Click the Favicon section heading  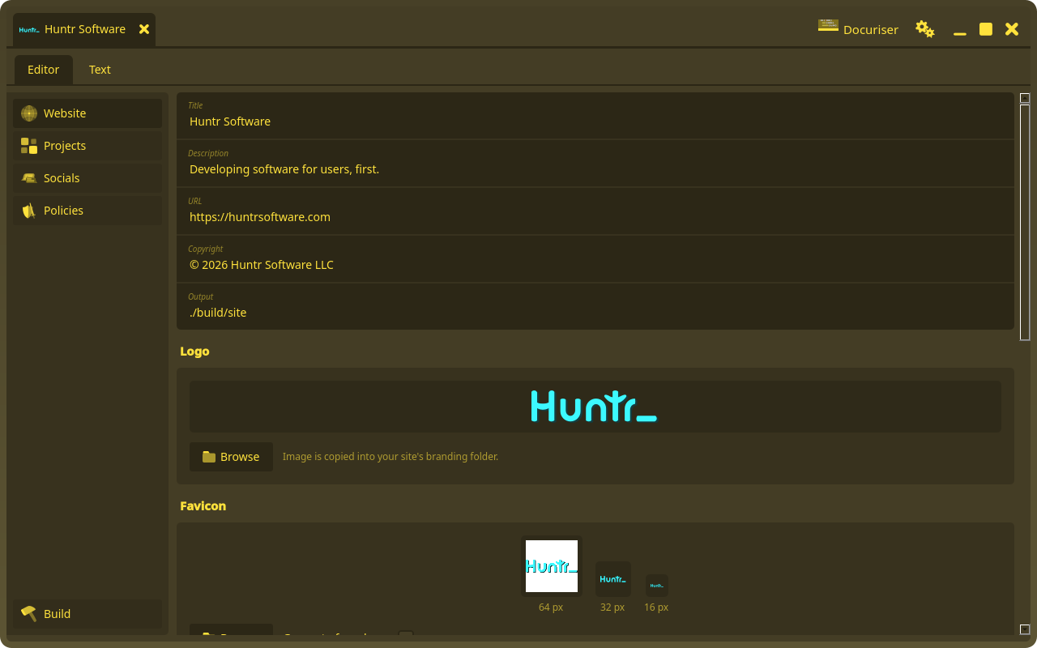coord(203,506)
